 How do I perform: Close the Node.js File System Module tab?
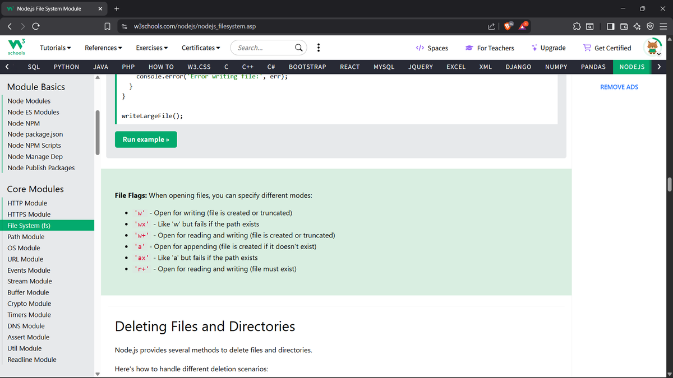pyautogui.click(x=100, y=8)
